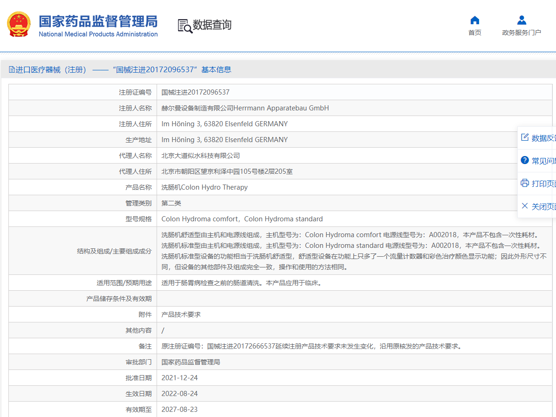556x417 pixels.
Task: Click registration number 国械注进20172096537 cell
Action: point(195,92)
